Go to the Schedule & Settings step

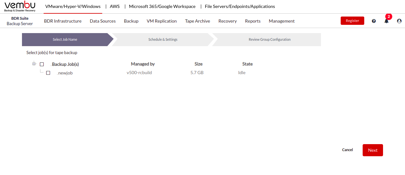coord(163,39)
